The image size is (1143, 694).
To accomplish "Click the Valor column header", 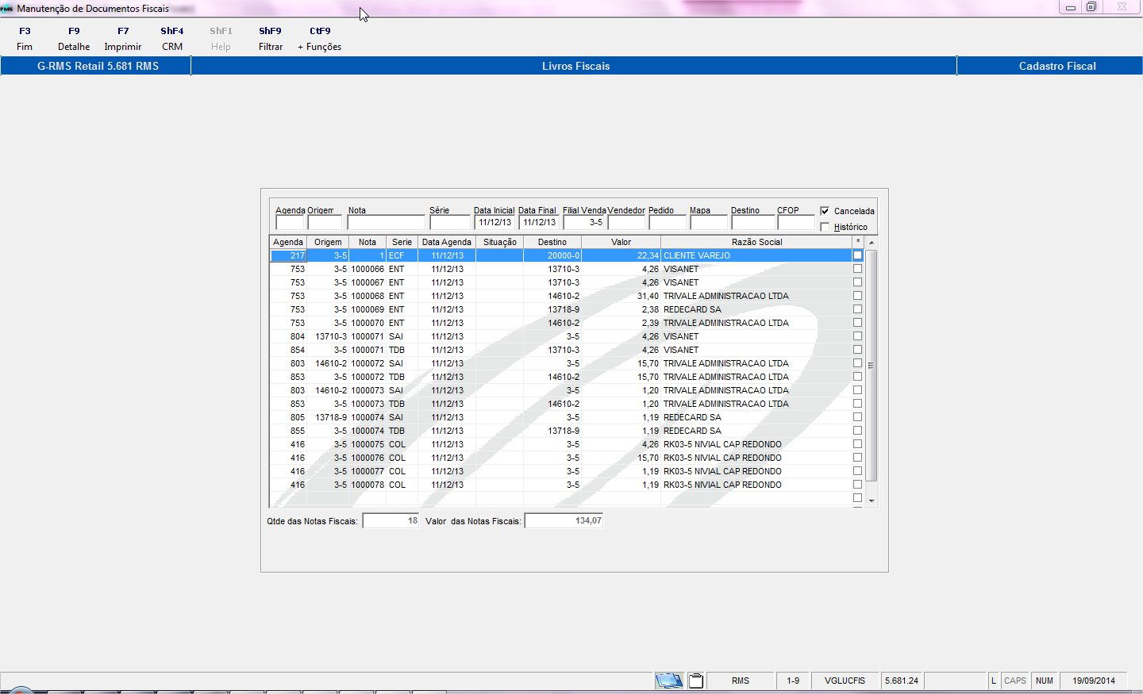I will point(621,242).
